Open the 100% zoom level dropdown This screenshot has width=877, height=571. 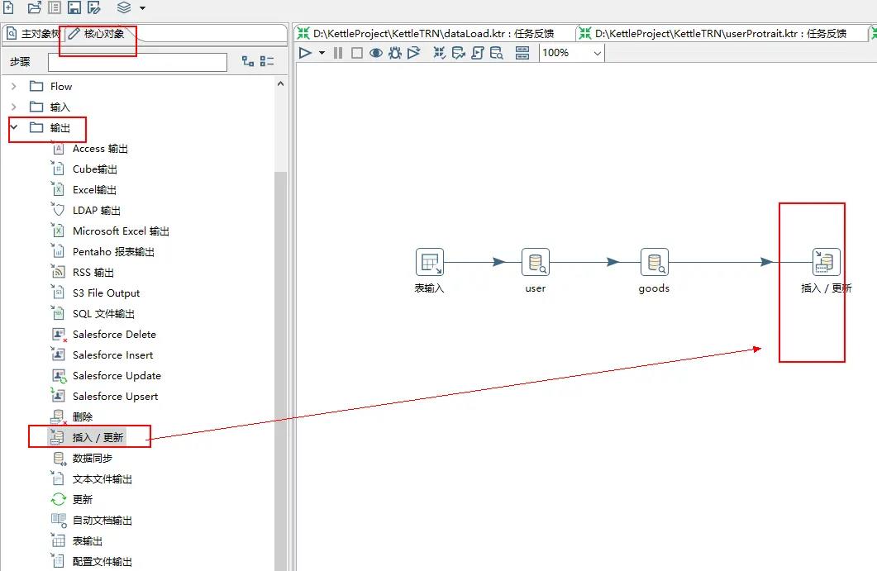[597, 53]
